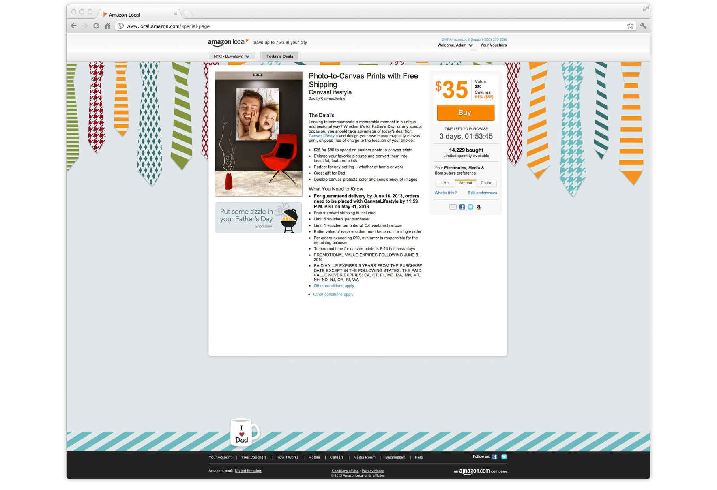
Task: Click the AmazonLocal Support phone link
Action: [x=474, y=39]
